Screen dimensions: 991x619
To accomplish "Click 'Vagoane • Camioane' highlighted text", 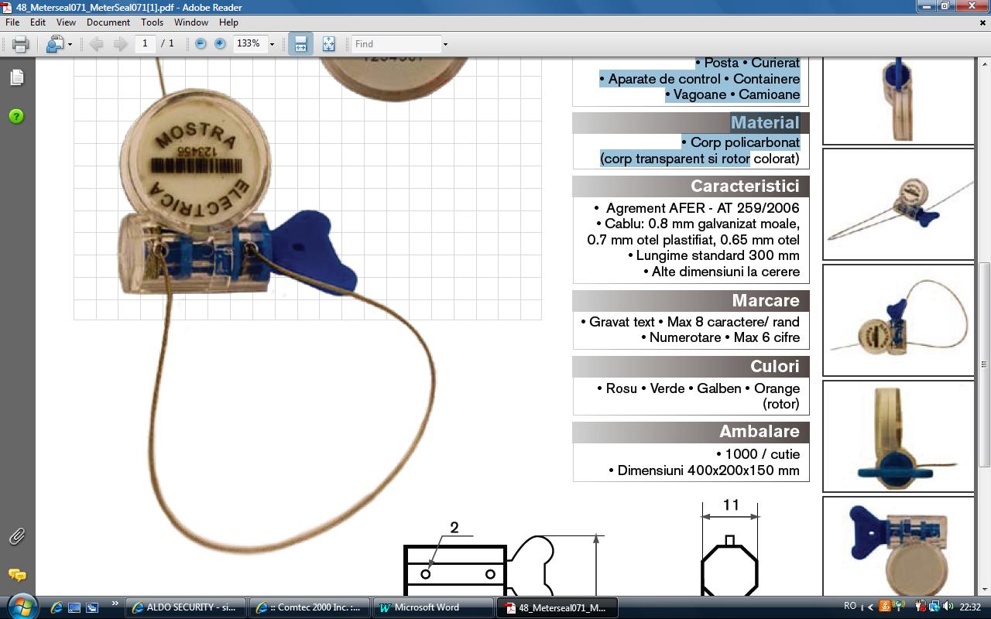I will pyautogui.click(x=732, y=94).
